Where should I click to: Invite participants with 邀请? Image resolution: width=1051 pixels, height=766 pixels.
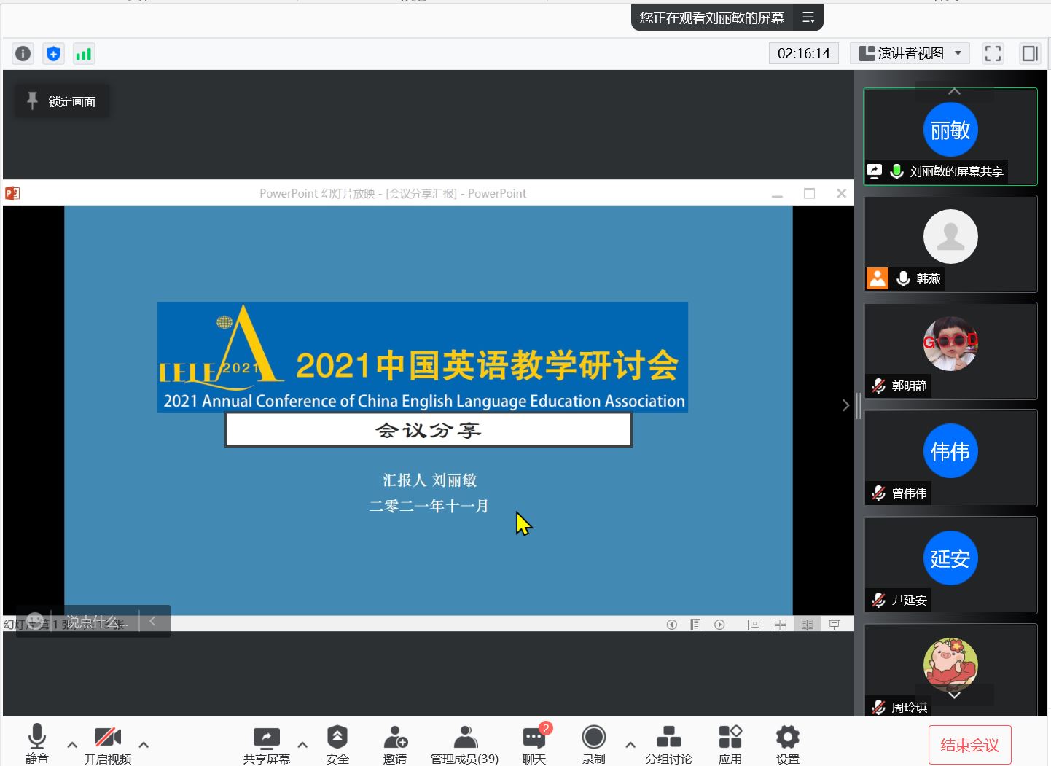(395, 745)
